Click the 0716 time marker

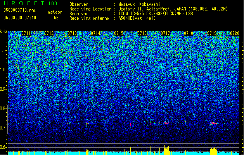[142, 33]
